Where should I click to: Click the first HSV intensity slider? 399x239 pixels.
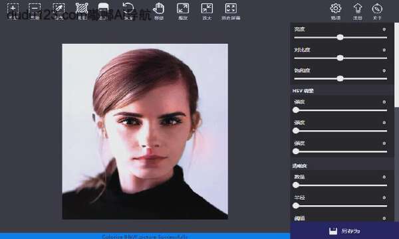pos(340,110)
